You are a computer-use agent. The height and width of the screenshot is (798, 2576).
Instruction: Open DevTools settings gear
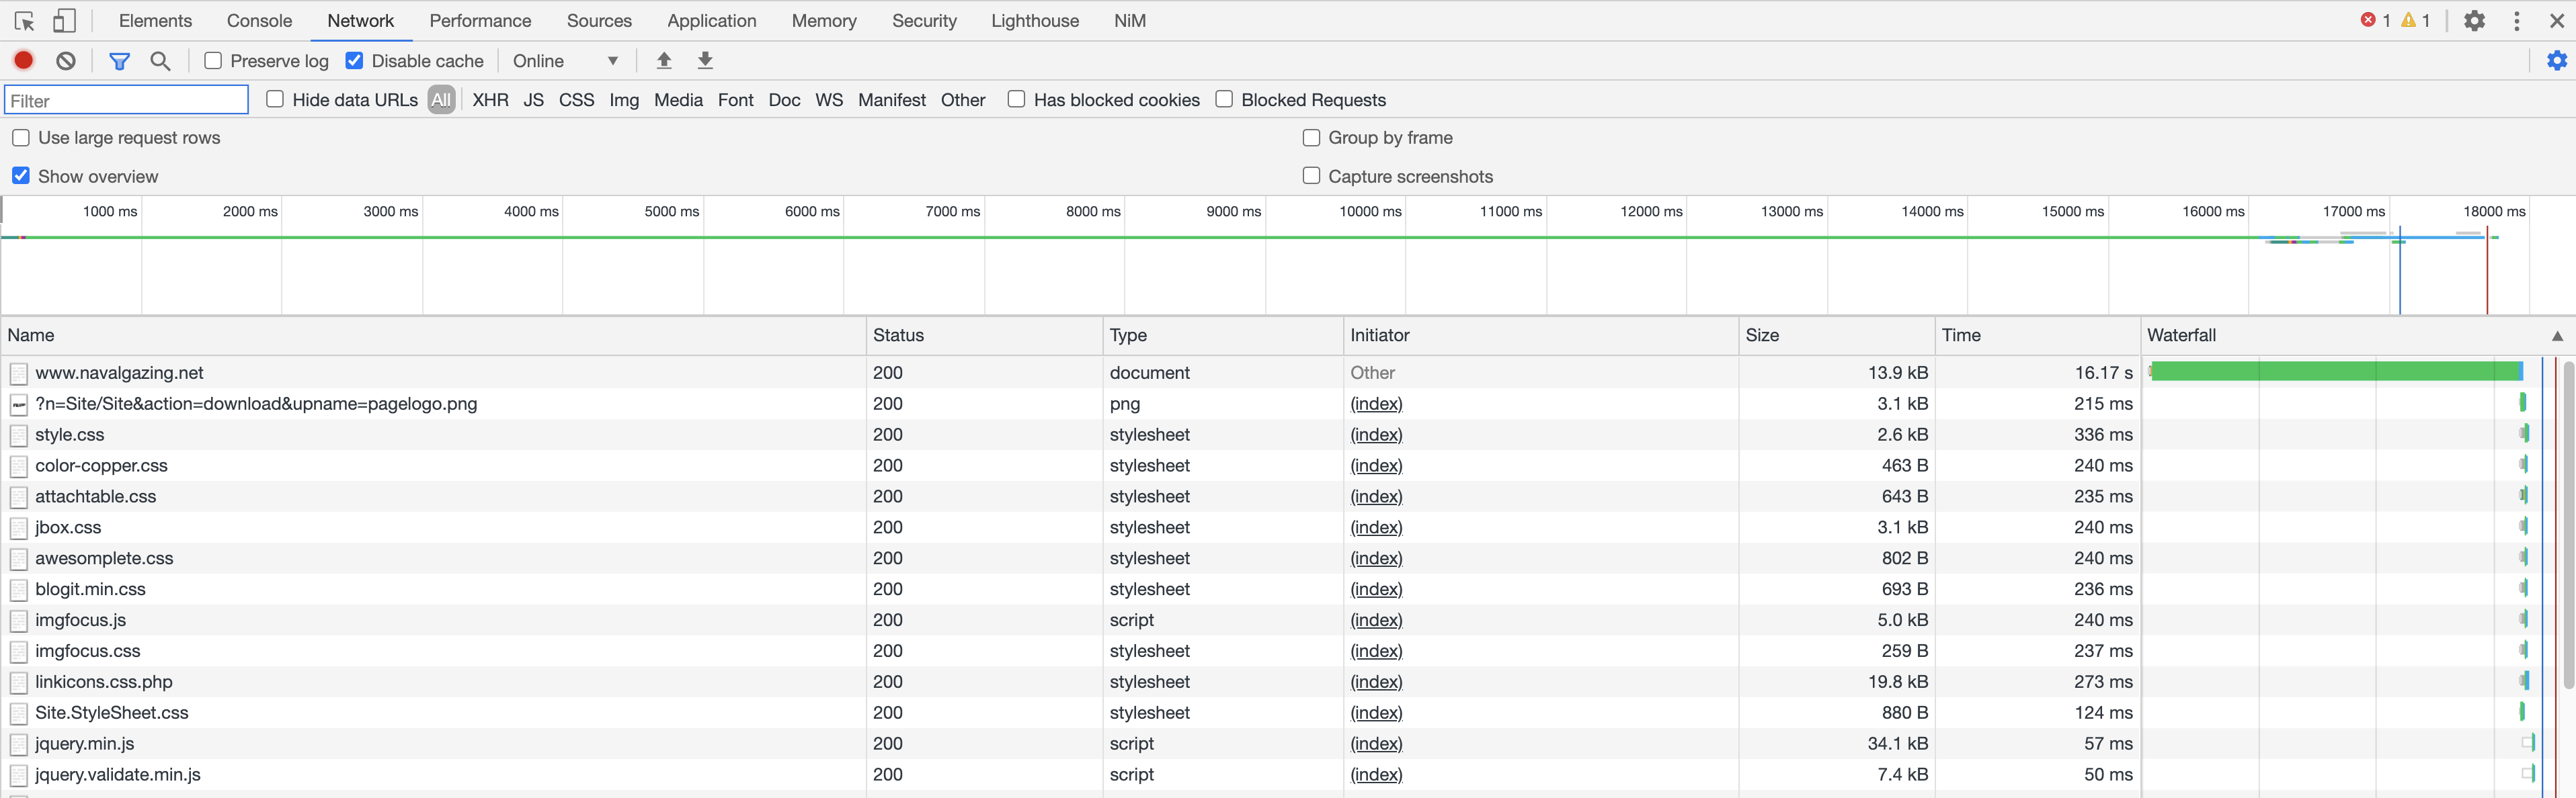[x=2474, y=21]
